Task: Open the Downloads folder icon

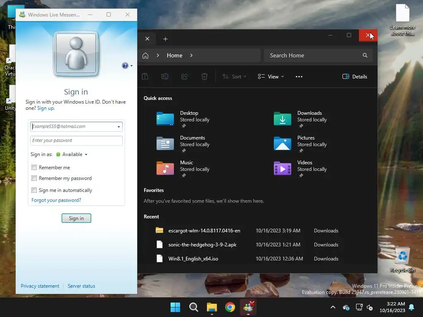Action: (283, 118)
